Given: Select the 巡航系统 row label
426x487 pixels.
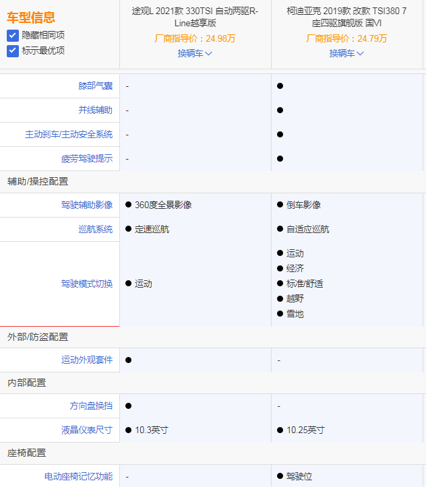Looking at the screenshot, I should tap(95, 229).
